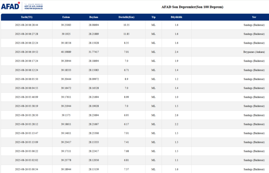
Task: Select the date cell 2025-08-26 06:12:24
Action: click(27, 70)
